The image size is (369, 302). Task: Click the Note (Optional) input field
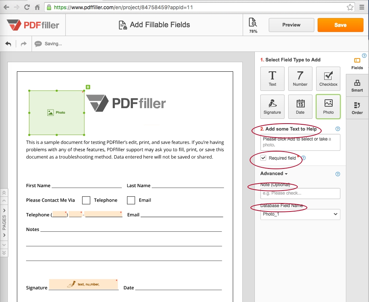(x=300, y=193)
